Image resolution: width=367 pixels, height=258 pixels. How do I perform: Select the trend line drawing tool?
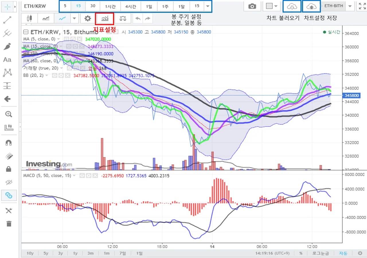[7, 20]
